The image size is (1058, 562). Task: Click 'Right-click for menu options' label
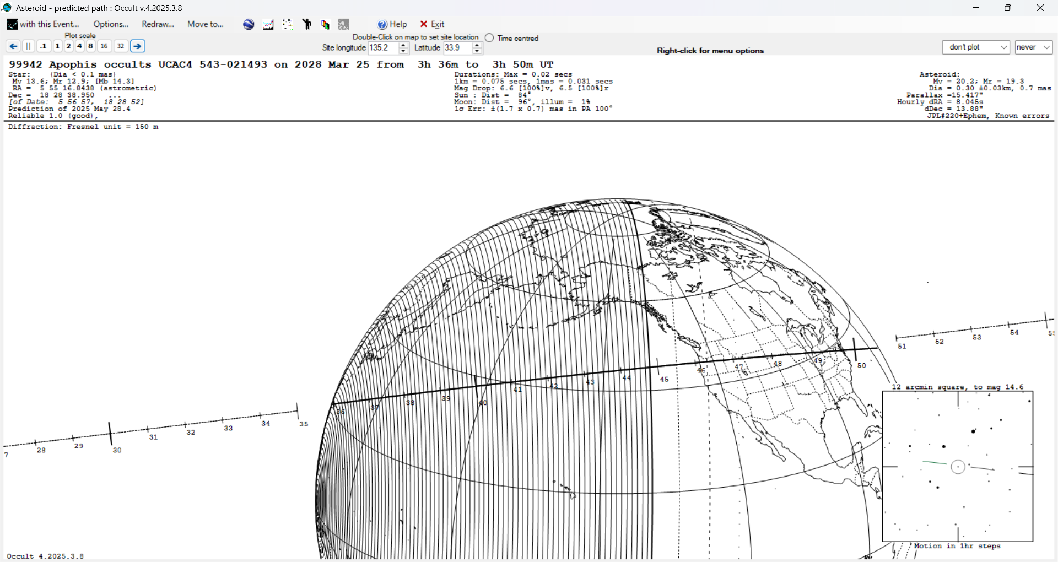coord(710,51)
